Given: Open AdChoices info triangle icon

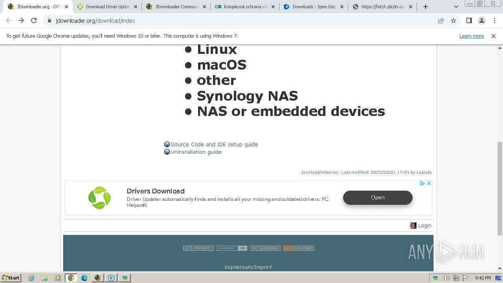Looking at the screenshot, I should click(422, 183).
